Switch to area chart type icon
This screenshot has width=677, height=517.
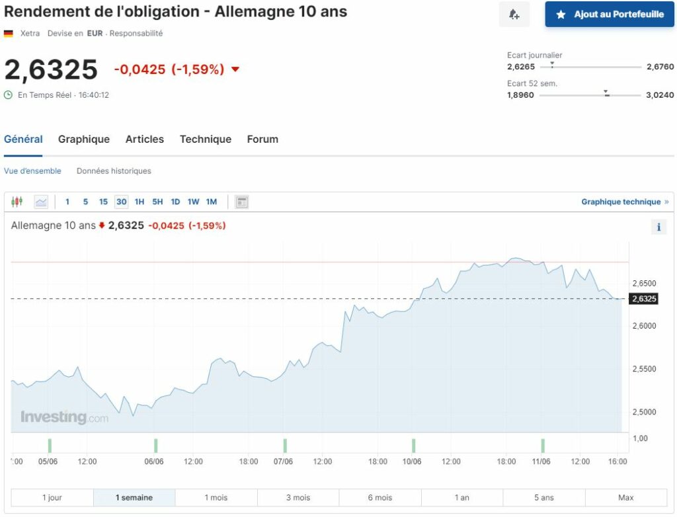(x=41, y=202)
